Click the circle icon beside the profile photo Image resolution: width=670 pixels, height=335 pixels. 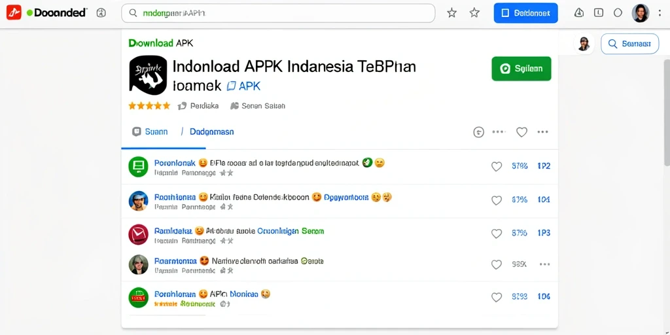pos(618,13)
